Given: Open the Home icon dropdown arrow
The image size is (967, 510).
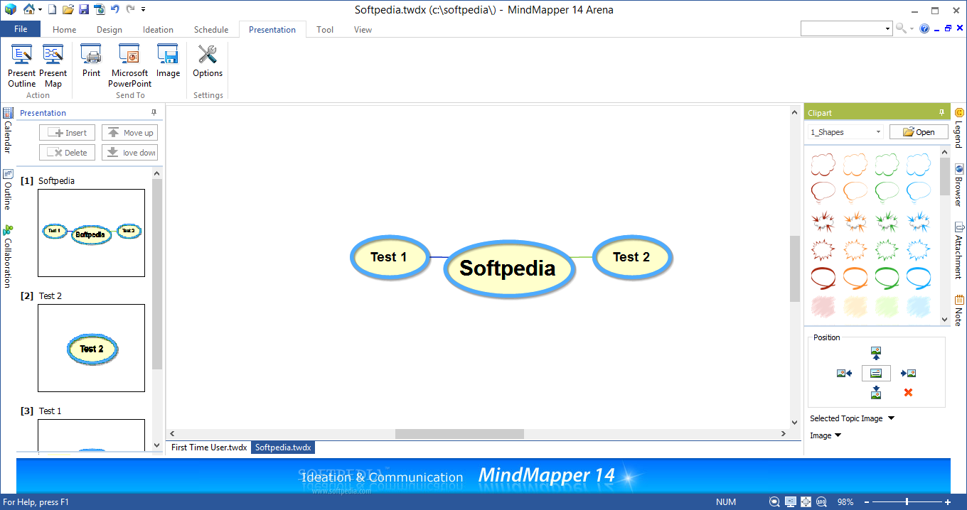Looking at the screenshot, I should pos(40,10).
